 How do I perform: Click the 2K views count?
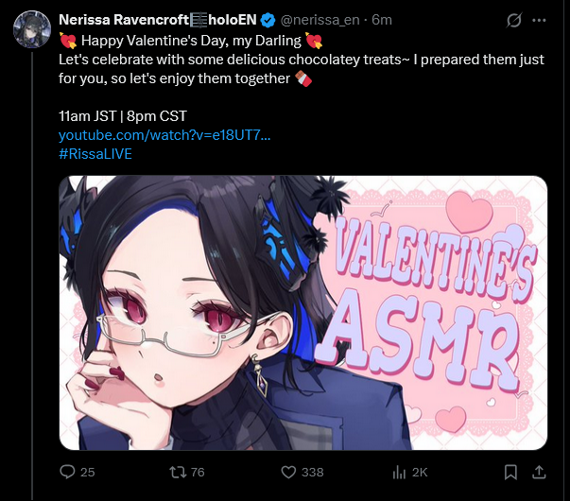(420, 473)
